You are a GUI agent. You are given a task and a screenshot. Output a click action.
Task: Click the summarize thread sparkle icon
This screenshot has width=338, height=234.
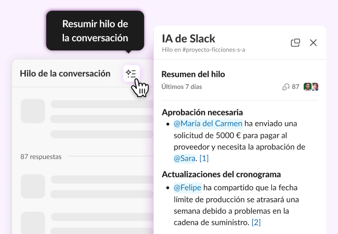coord(131,74)
